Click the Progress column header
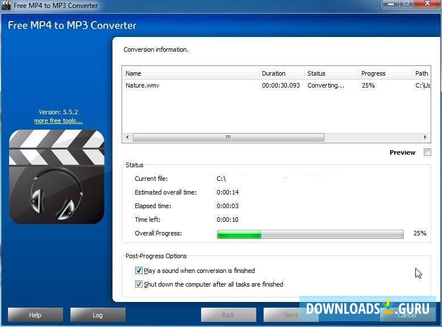This screenshot has width=442, height=327. coord(385,73)
